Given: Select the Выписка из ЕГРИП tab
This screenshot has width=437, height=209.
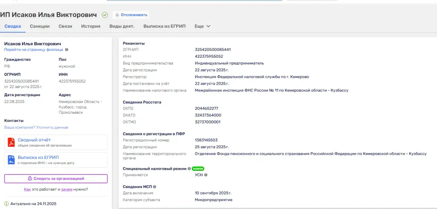Looking at the screenshot, I should [x=164, y=26].
